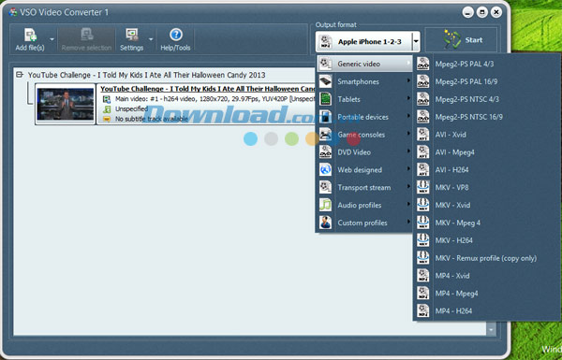Select the AVI - H264 profile
Viewport: 562px width, 360px height.
(486, 169)
